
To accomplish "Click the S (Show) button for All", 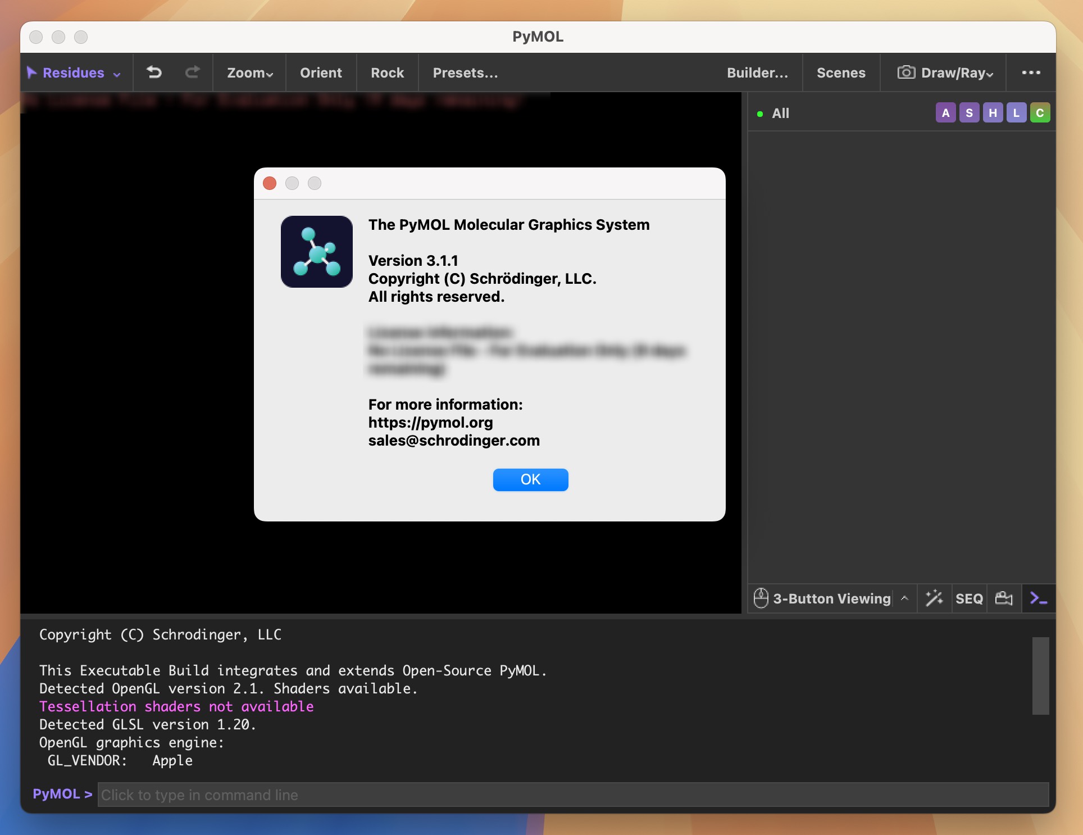I will click(970, 113).
